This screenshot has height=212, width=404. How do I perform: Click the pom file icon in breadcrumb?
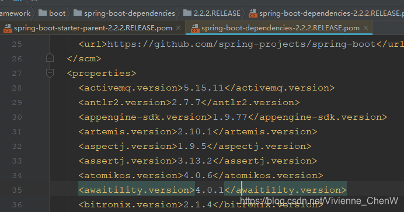tap(253, 13)
